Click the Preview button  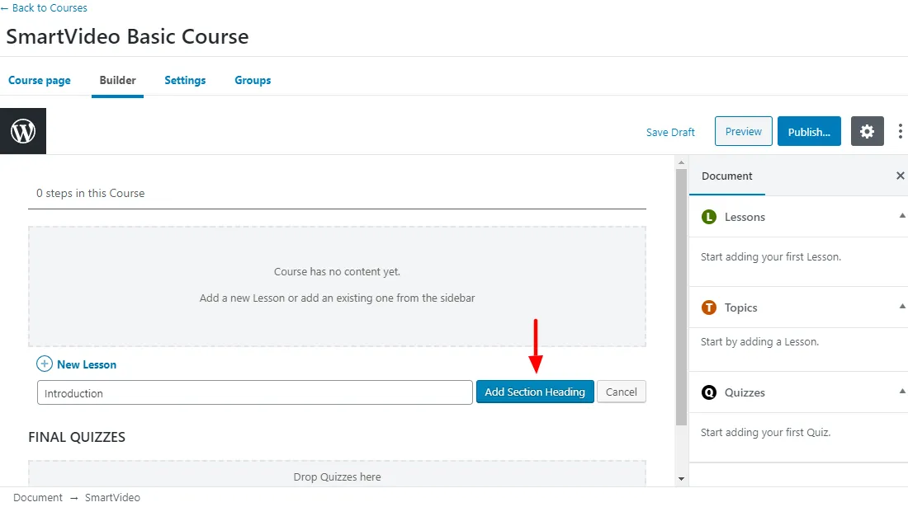(744, 131)
